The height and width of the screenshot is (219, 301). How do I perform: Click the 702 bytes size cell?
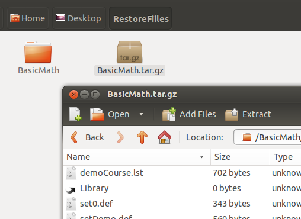232,173
